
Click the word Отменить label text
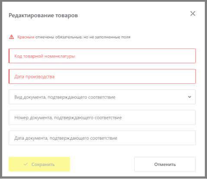[x=165, y=164]
